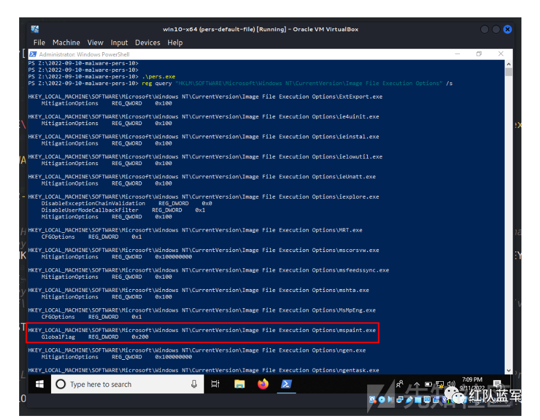
Task: Click the VirtualBox display status icon
Action: [427, 399]
